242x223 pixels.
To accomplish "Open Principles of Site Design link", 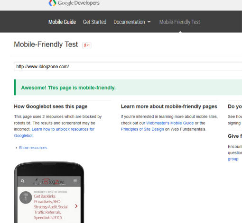I will point(142,129).
